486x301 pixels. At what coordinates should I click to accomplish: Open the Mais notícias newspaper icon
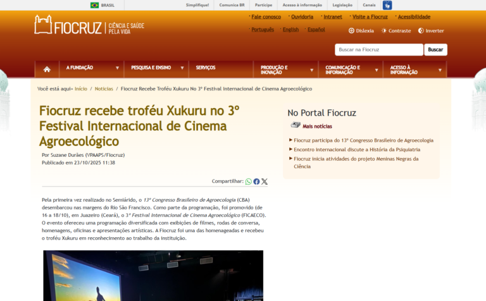point(295,126)
